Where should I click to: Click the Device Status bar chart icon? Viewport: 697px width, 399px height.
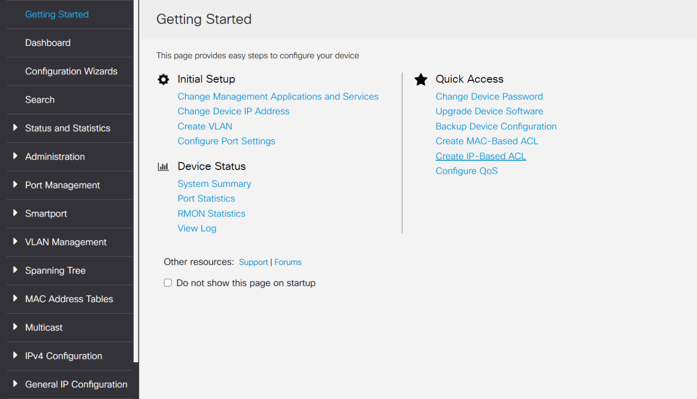pos(163,167)
